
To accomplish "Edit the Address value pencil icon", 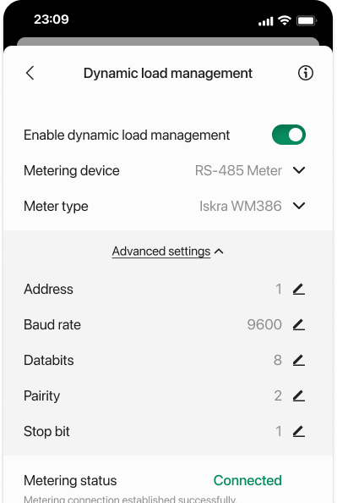I will pyautogui.click(x=299, y=289).
